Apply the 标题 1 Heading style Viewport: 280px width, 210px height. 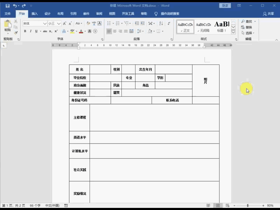[x=222, y=27]
